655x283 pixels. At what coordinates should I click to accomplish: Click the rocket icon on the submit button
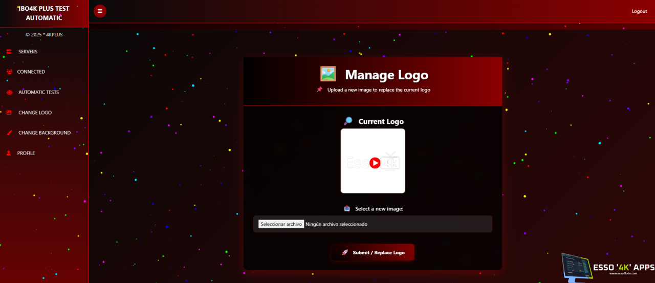[345, 252]
